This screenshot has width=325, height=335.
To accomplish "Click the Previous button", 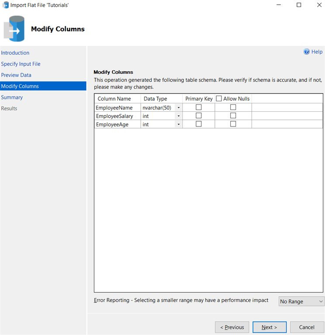I will coord(232,327).
